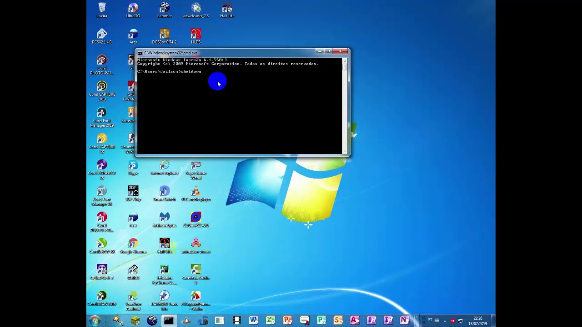Select the adwcleaner_7.3 desktop icon
The width and height of the screenshot is (582, 327).
click(196, 10)
